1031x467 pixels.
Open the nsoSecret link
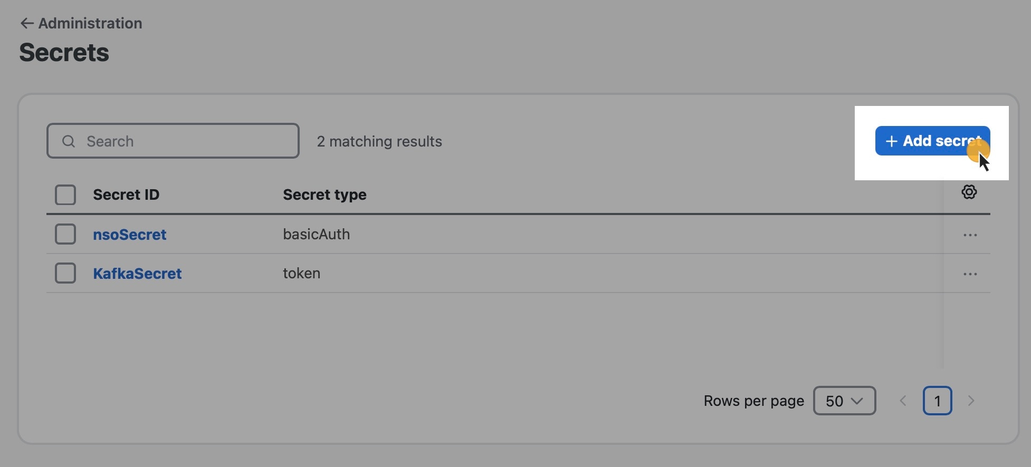[130, 235]
